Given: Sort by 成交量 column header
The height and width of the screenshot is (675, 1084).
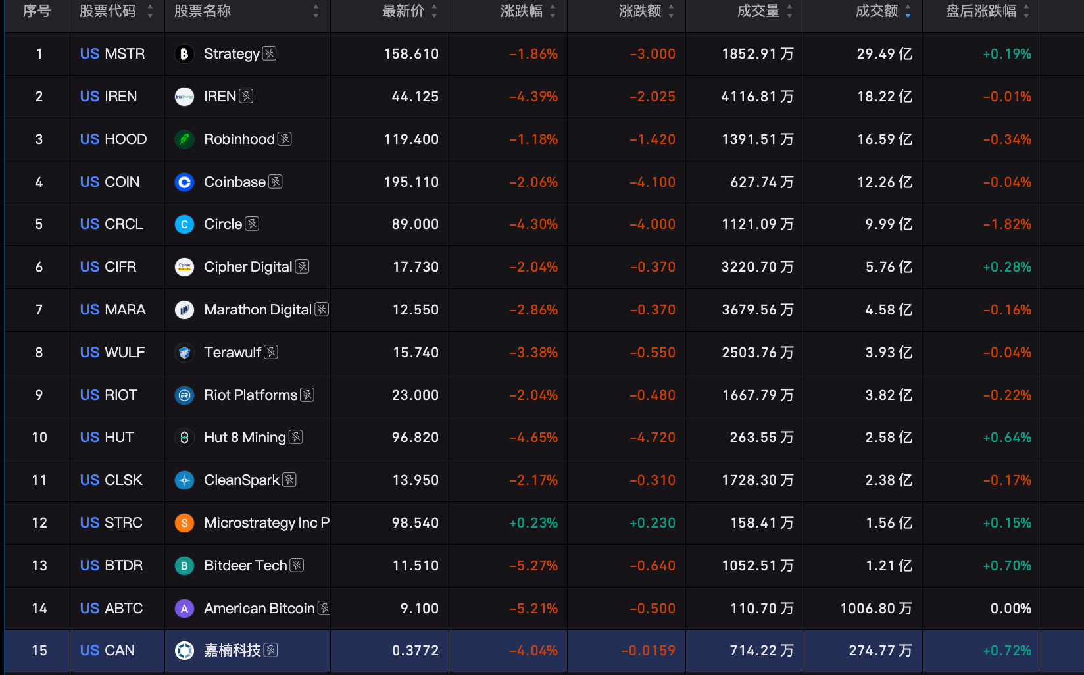Looking at the screenshot, I should pyautogui.click(x=764, y=11).
